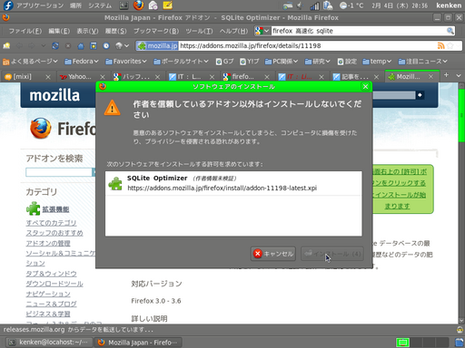465x348 pixels.
Task: Reload the current page
Action: pos(55,45)
